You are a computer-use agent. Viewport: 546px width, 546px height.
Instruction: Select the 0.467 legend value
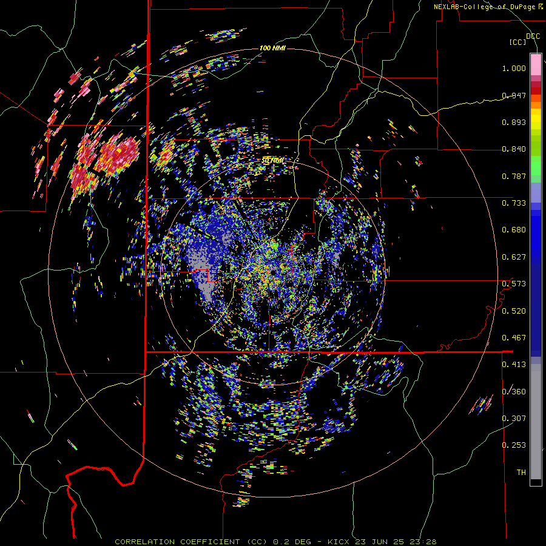(514, 338)
